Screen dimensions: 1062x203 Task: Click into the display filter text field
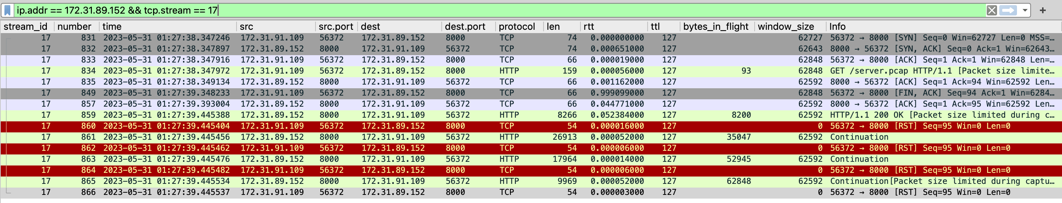(x=495, y=10)
